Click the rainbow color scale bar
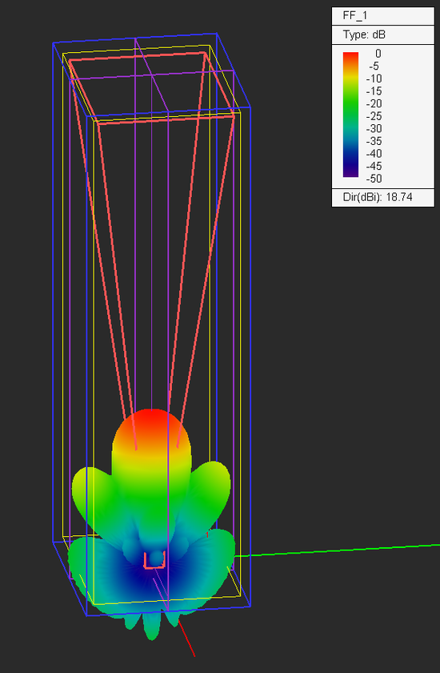Viewport: 440px width, 673px height. tap(350, 115)
